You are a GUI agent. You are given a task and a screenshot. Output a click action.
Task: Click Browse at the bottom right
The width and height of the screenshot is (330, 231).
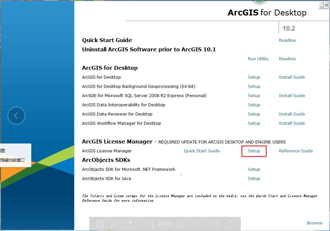[315, 223]
